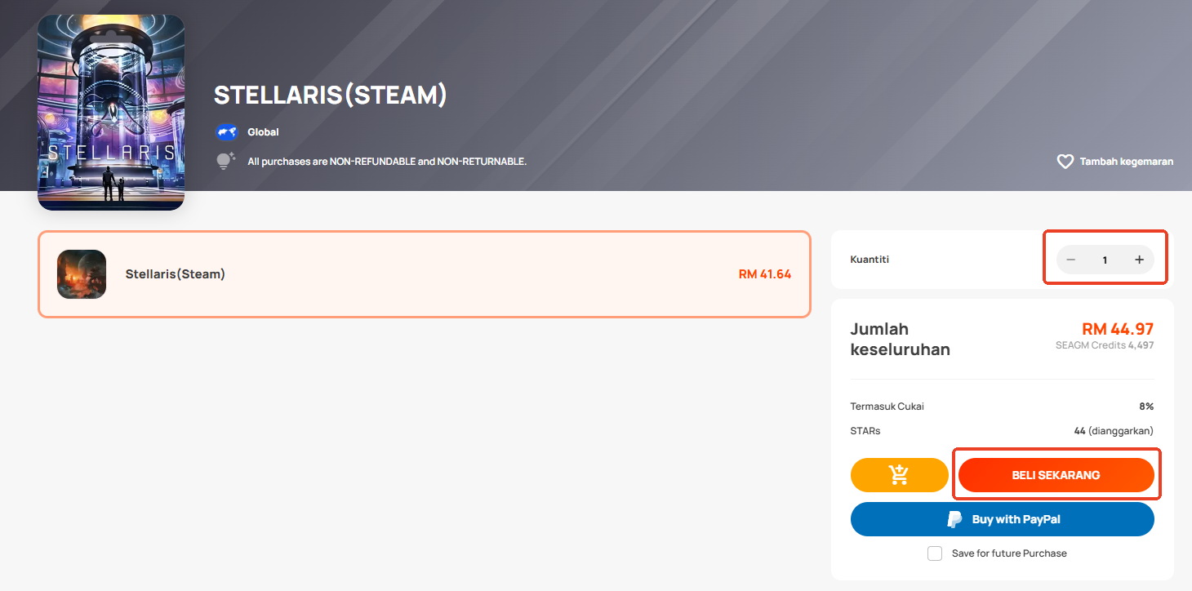Choose Buy with PayPal

[x=1002, y=519]
